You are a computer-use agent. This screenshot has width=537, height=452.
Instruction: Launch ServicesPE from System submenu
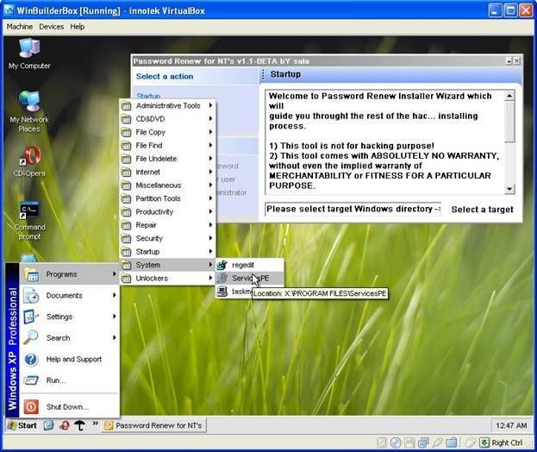coord(249,279)
